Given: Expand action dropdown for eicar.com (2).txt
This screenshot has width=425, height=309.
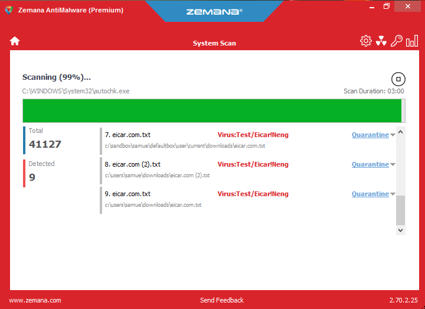Looking at the screenshot, I should [393, 165].
